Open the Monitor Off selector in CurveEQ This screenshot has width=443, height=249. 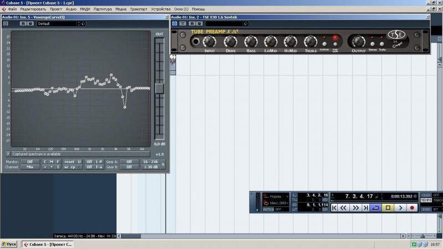point(30,162)
